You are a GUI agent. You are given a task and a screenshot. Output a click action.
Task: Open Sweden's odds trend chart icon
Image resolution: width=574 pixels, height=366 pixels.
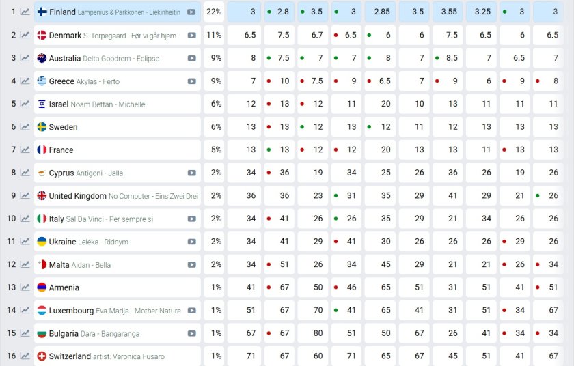click(x=25, y=127)
